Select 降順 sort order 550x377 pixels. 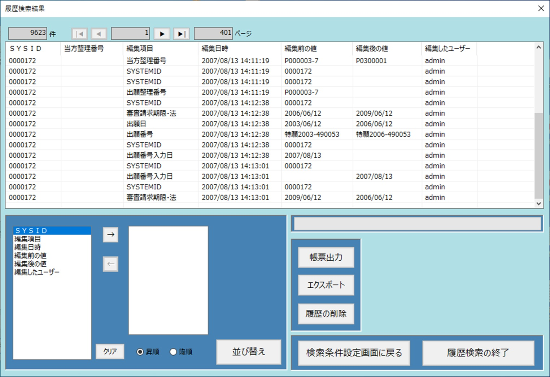tap(181, 352)
